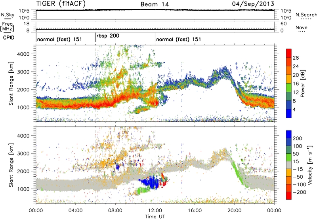Select the 20:00 time tick label
The width and height of the screenshot is (317, 219).
coord(234,211)
